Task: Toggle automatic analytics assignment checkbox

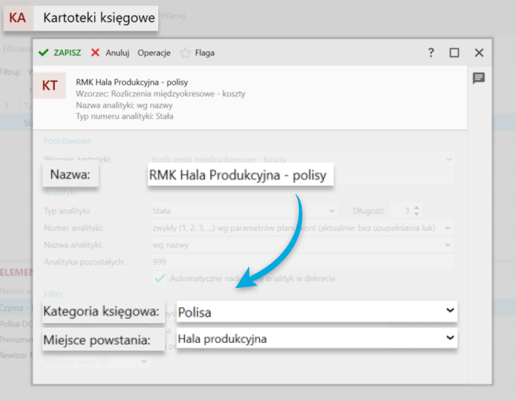Action: 160,278
